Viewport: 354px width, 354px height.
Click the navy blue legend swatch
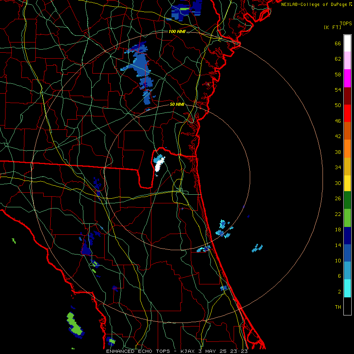click(347, 236)
